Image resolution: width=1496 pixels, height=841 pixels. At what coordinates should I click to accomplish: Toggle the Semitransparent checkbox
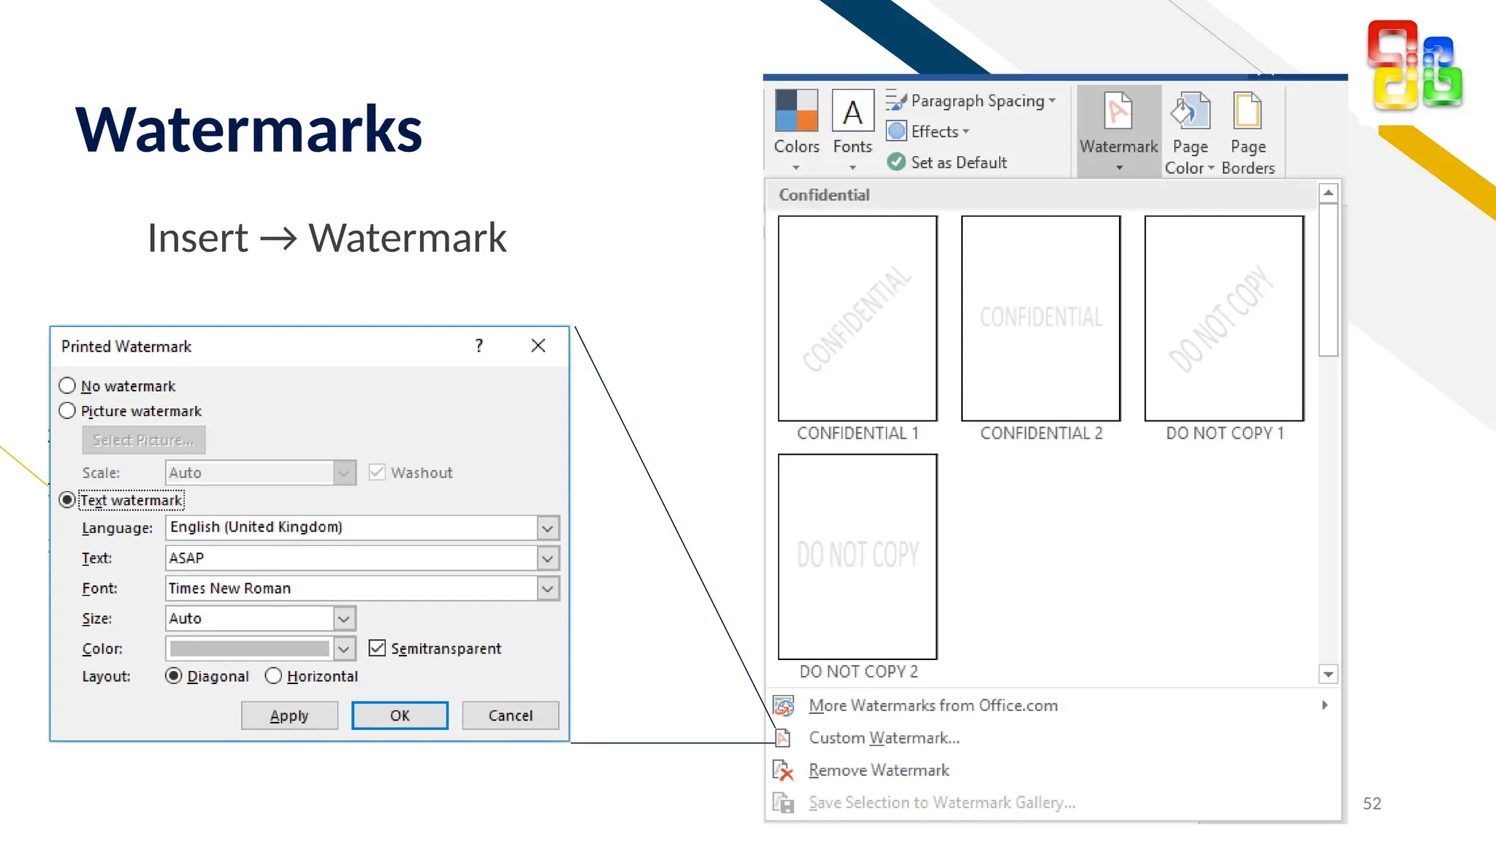click(377, 648)
